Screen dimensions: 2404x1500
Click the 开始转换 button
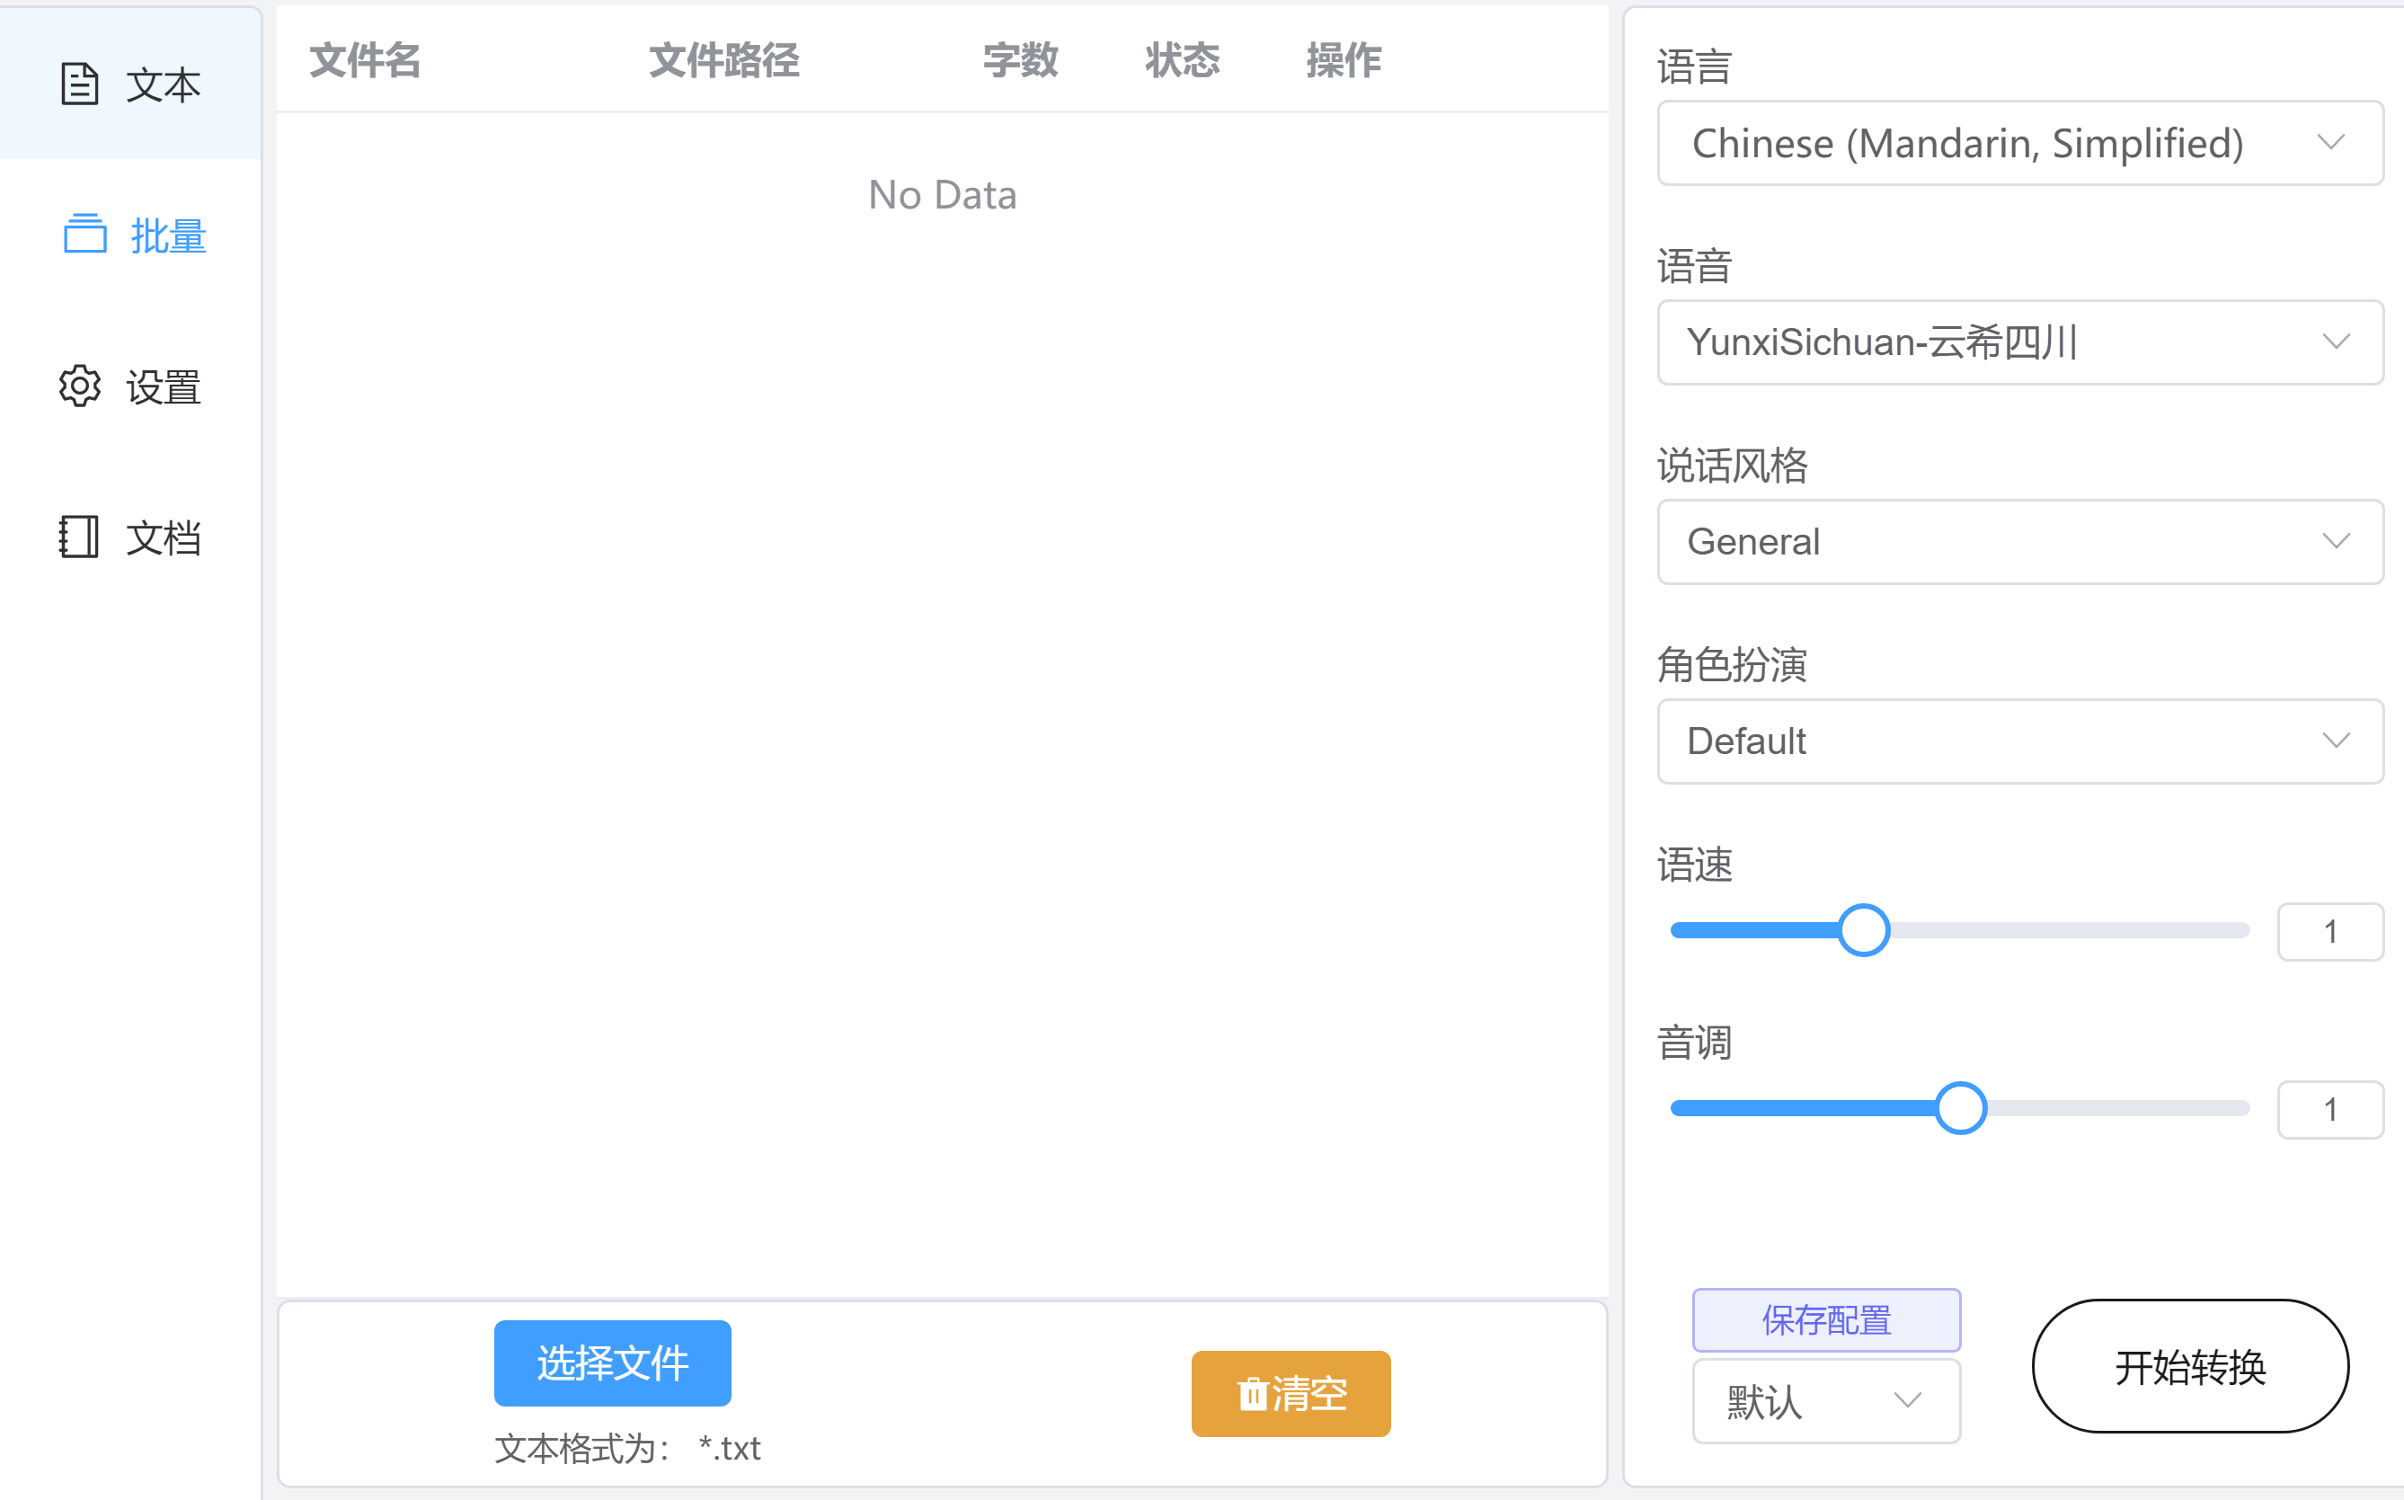click(2190, 1366)
